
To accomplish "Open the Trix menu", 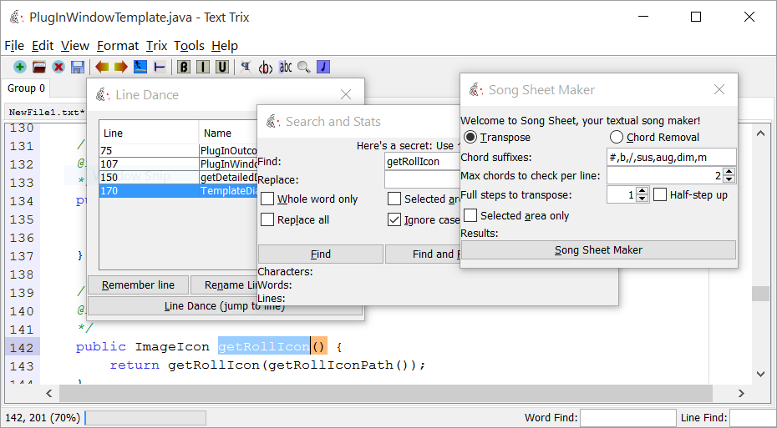I will pyautogui.click(x=156, y=46).
